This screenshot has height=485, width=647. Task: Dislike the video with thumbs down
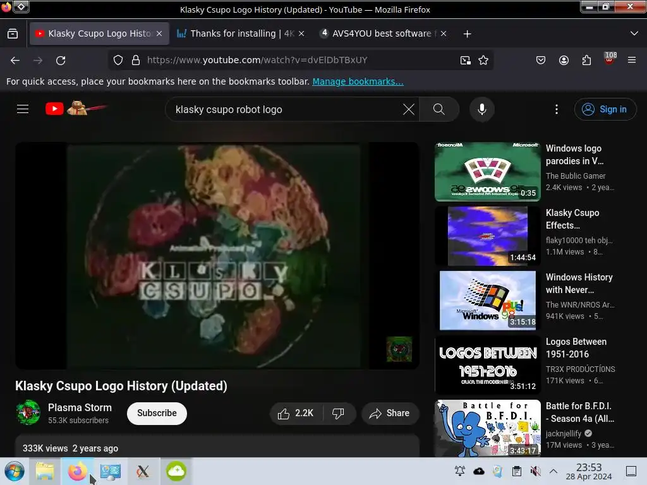(x=339, y=413)
